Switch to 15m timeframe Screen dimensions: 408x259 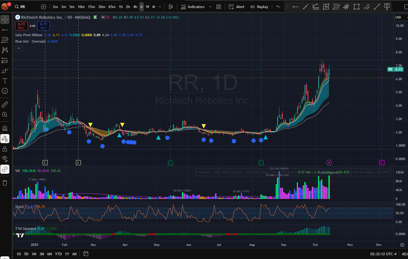tap(91, 7)
